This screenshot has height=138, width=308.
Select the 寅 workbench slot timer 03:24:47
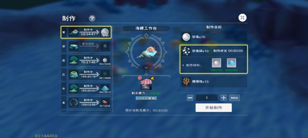click(86, 32)
